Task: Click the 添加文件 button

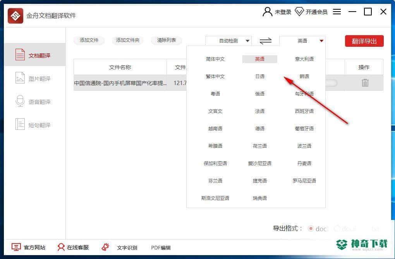Action: tap(89, 40)
